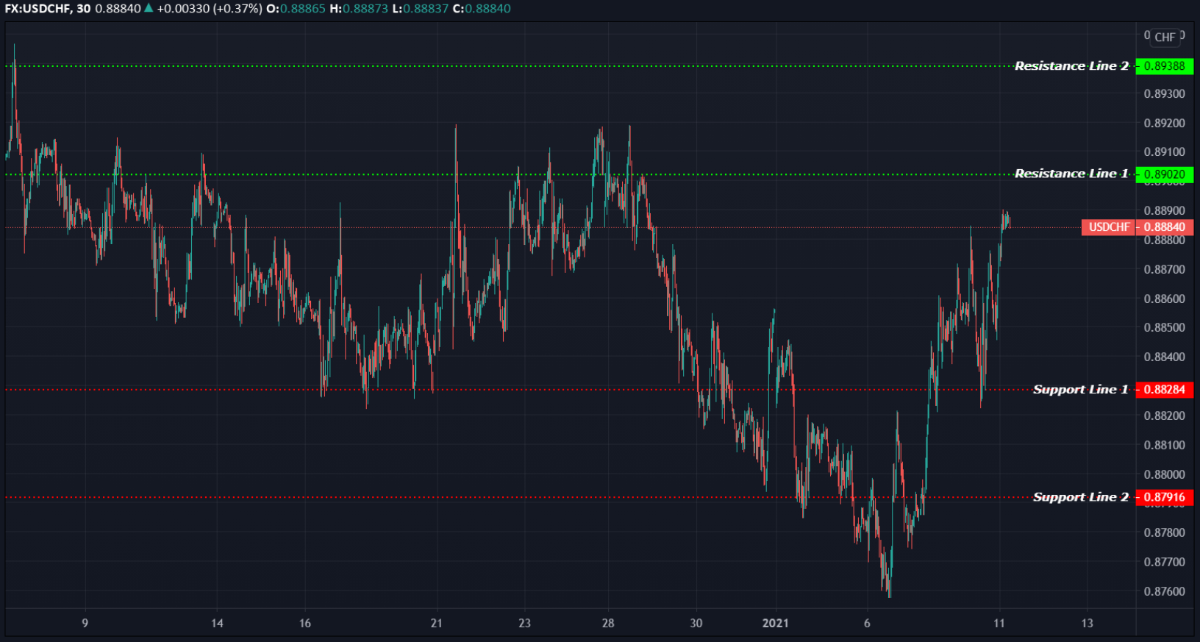
Task: Click the close value C:0.88840
Action: pyautogui.click(x=482, y=9)
